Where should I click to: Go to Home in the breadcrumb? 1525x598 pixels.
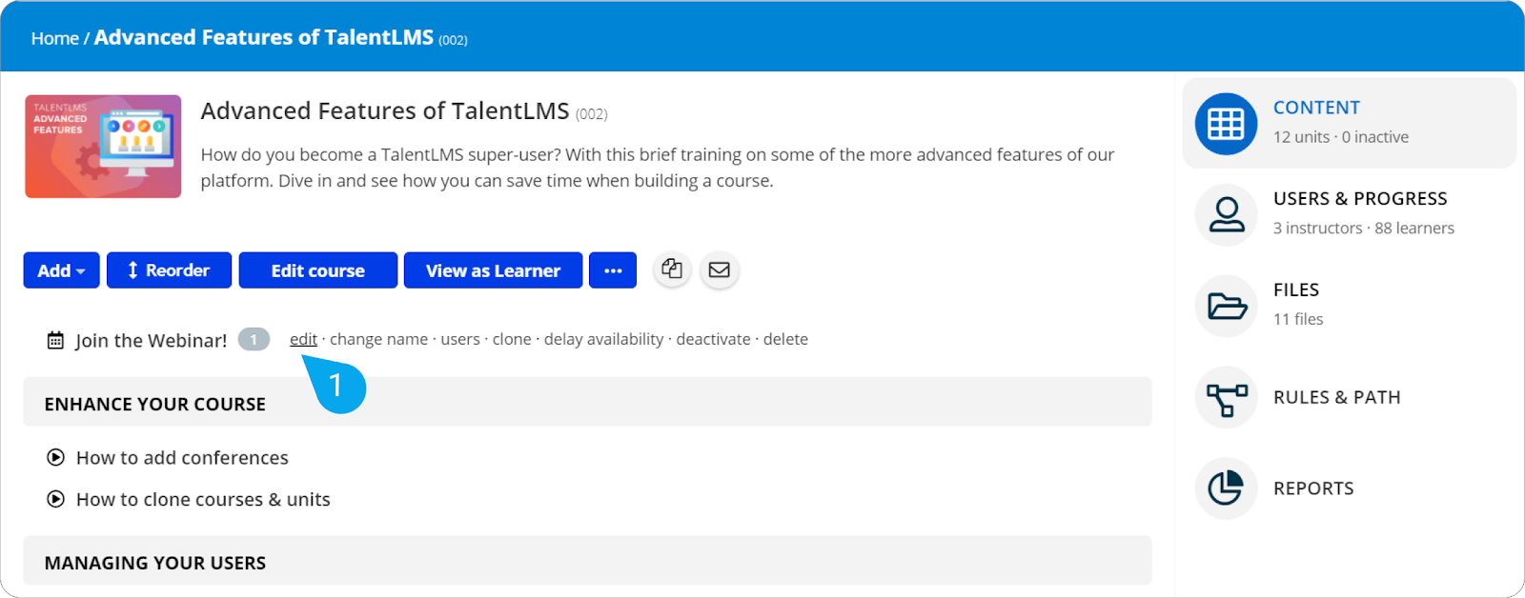[55, 38]
